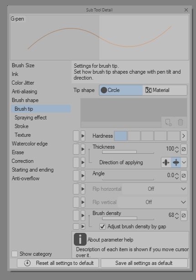Click the Angle slider bar
The height and width of the screenshot is (280, 196).
(x=128, y=179)
